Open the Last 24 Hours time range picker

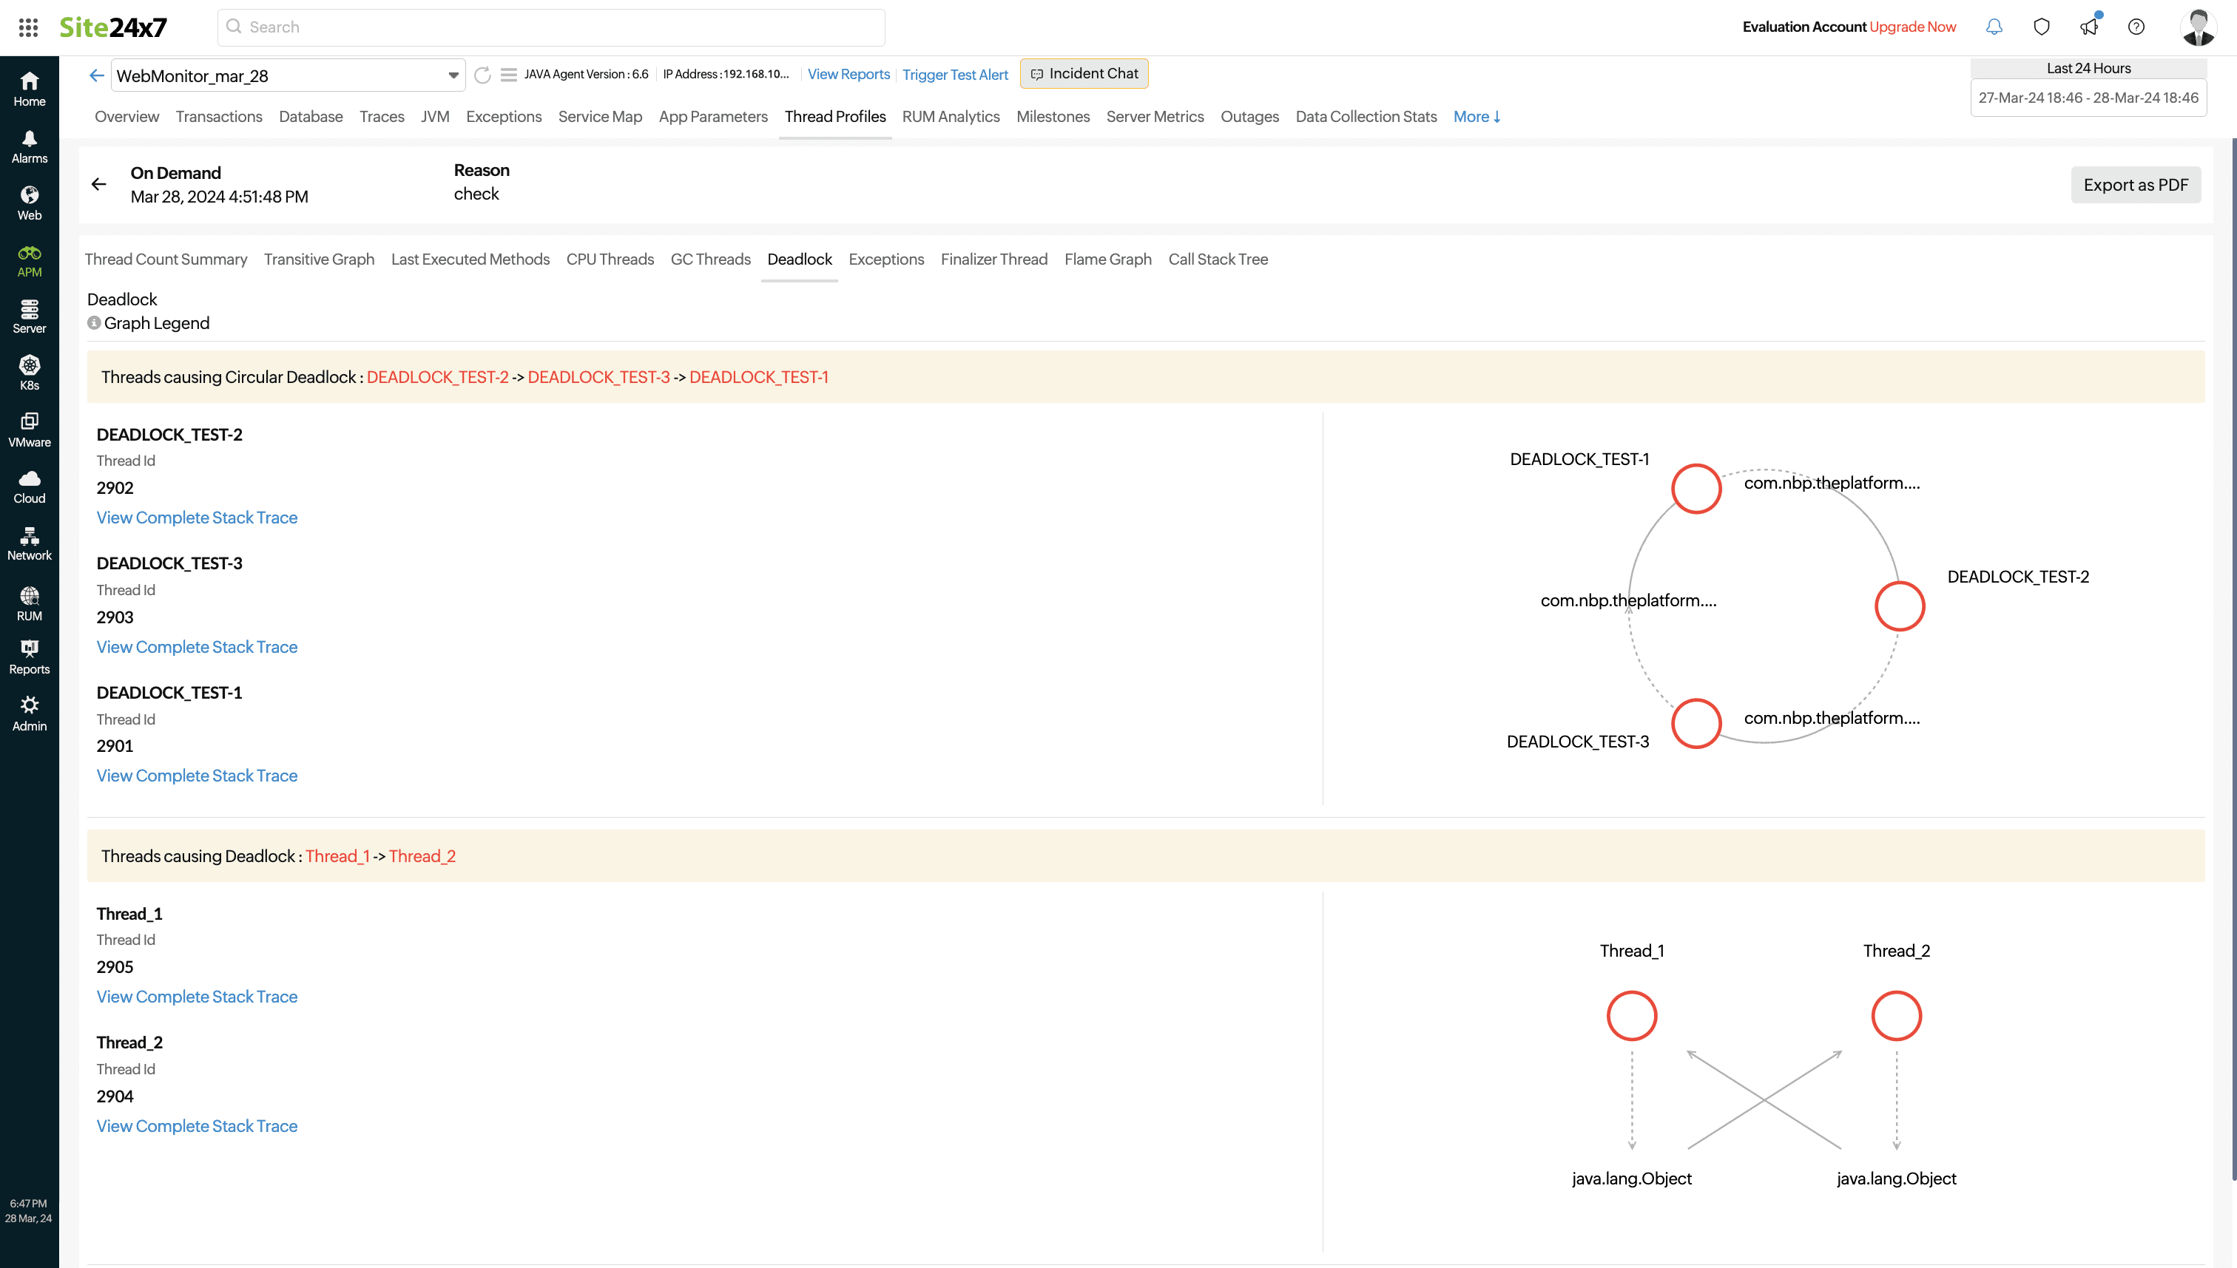tap(2088, 98)
